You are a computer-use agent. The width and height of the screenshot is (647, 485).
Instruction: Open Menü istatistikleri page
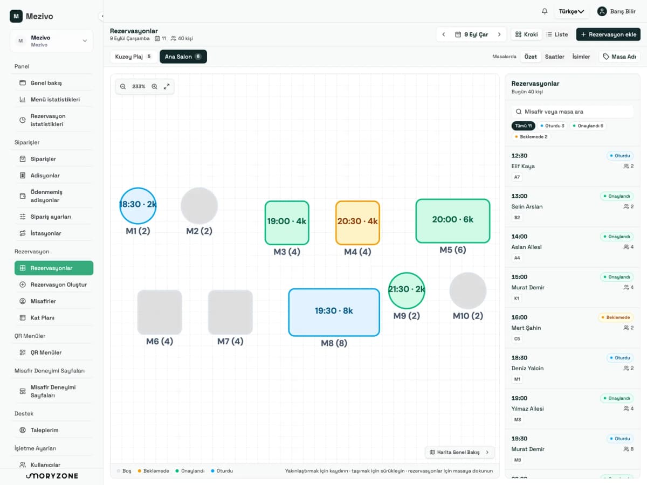coord(53,100)
